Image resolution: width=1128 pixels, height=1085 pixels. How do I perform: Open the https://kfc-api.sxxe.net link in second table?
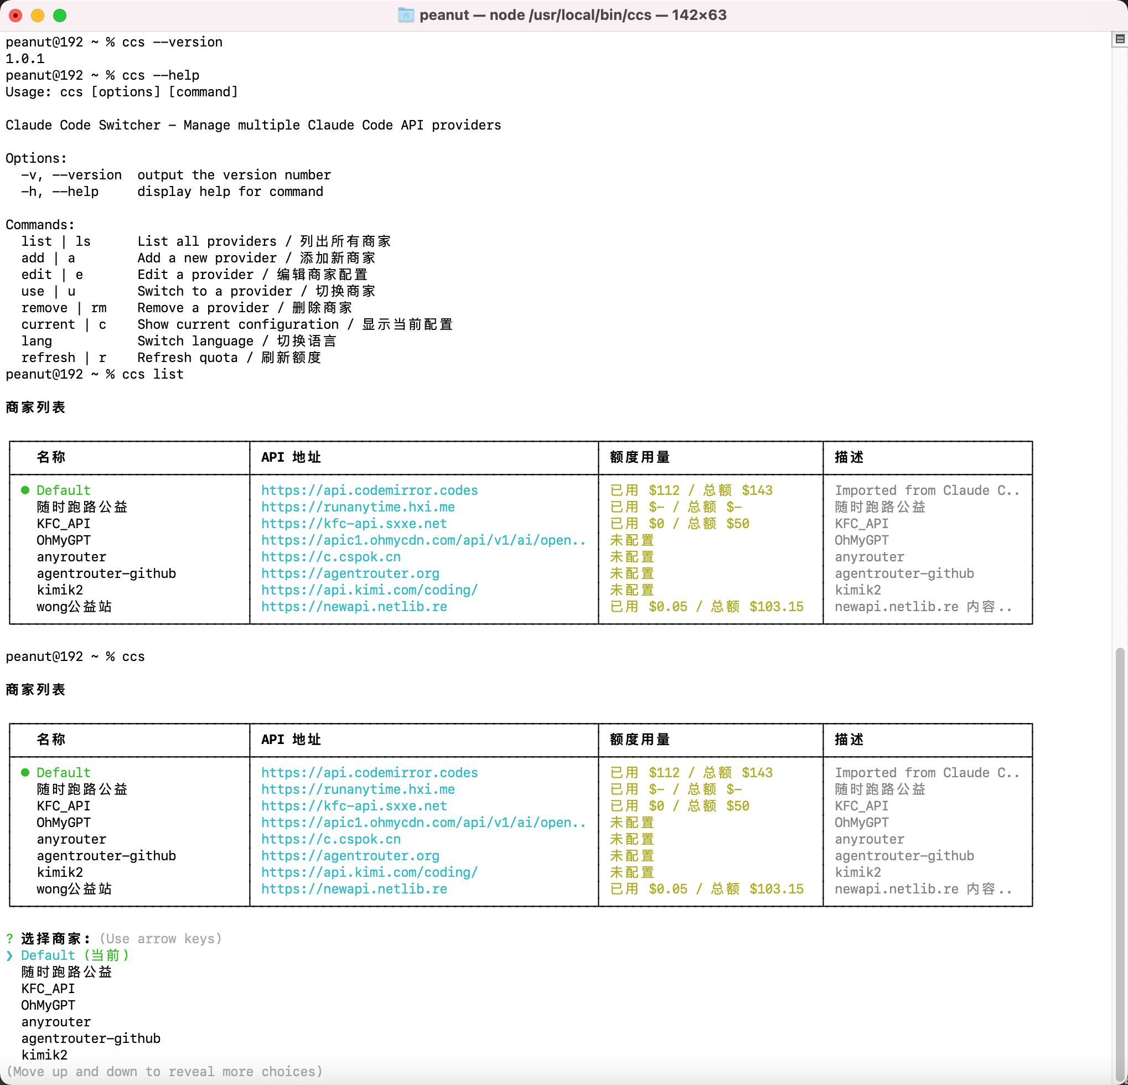(x=354, y=806)
